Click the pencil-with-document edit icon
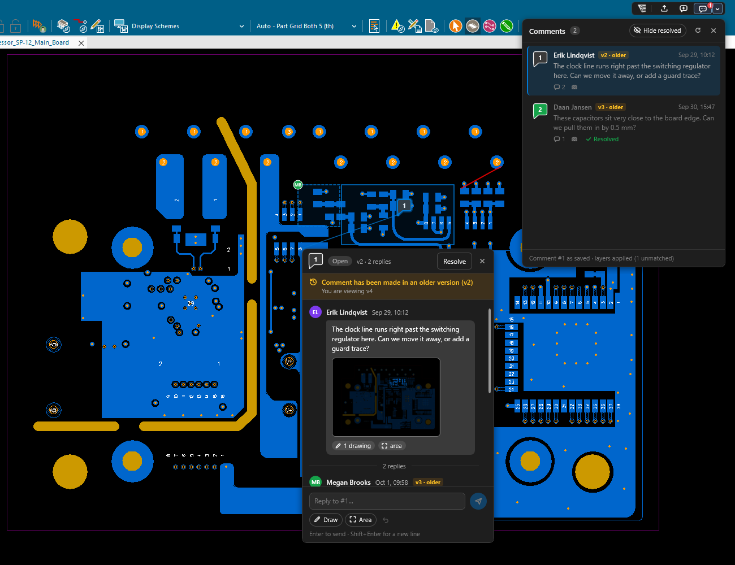Viewport: 735px width, 565px height. [x=414, y=26]
